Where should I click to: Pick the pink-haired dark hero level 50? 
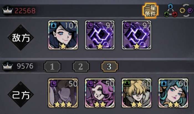click(100, 93)
